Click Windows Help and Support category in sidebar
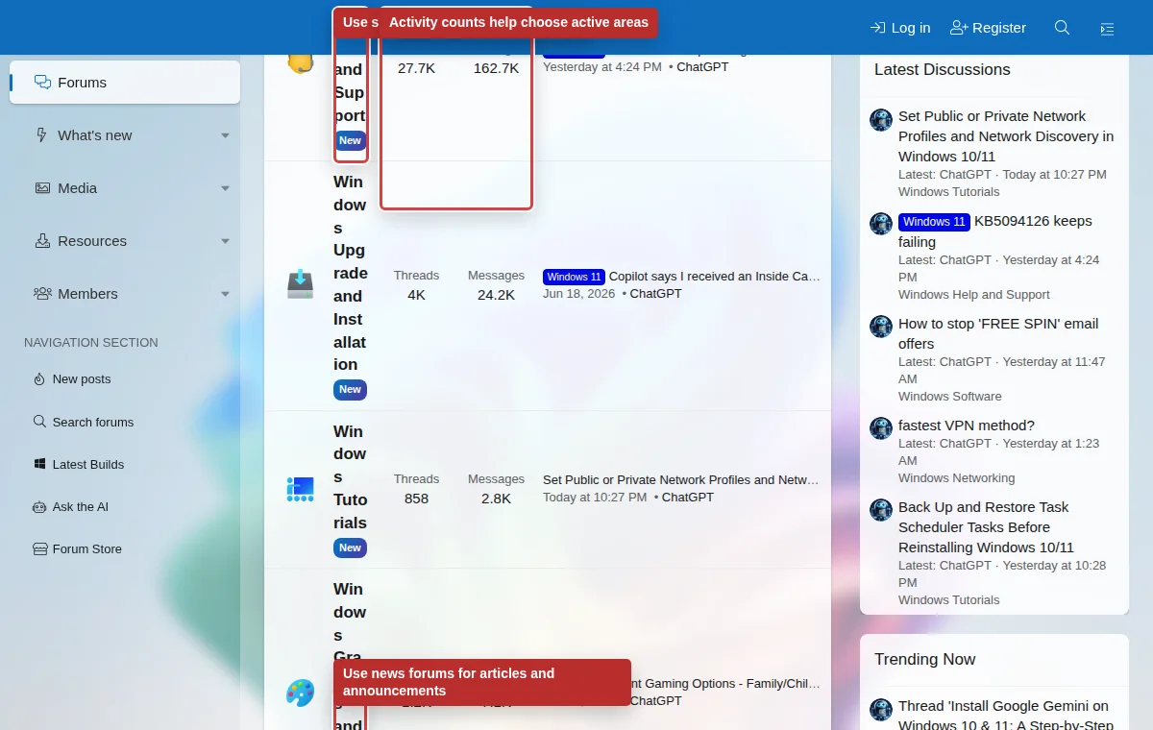Image resolution: width=1153 pixels, height=730 pixels. 974,295
